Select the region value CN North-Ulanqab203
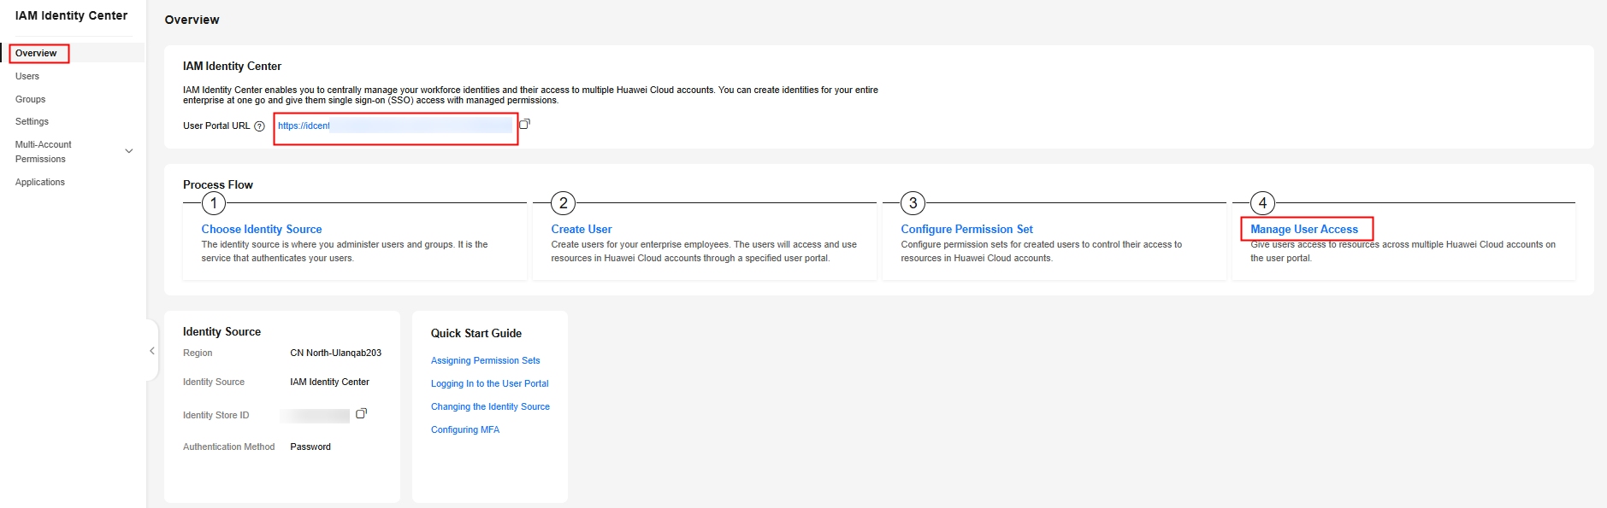Viewport: 1607px width, 508px height. (x=336, y=353)
